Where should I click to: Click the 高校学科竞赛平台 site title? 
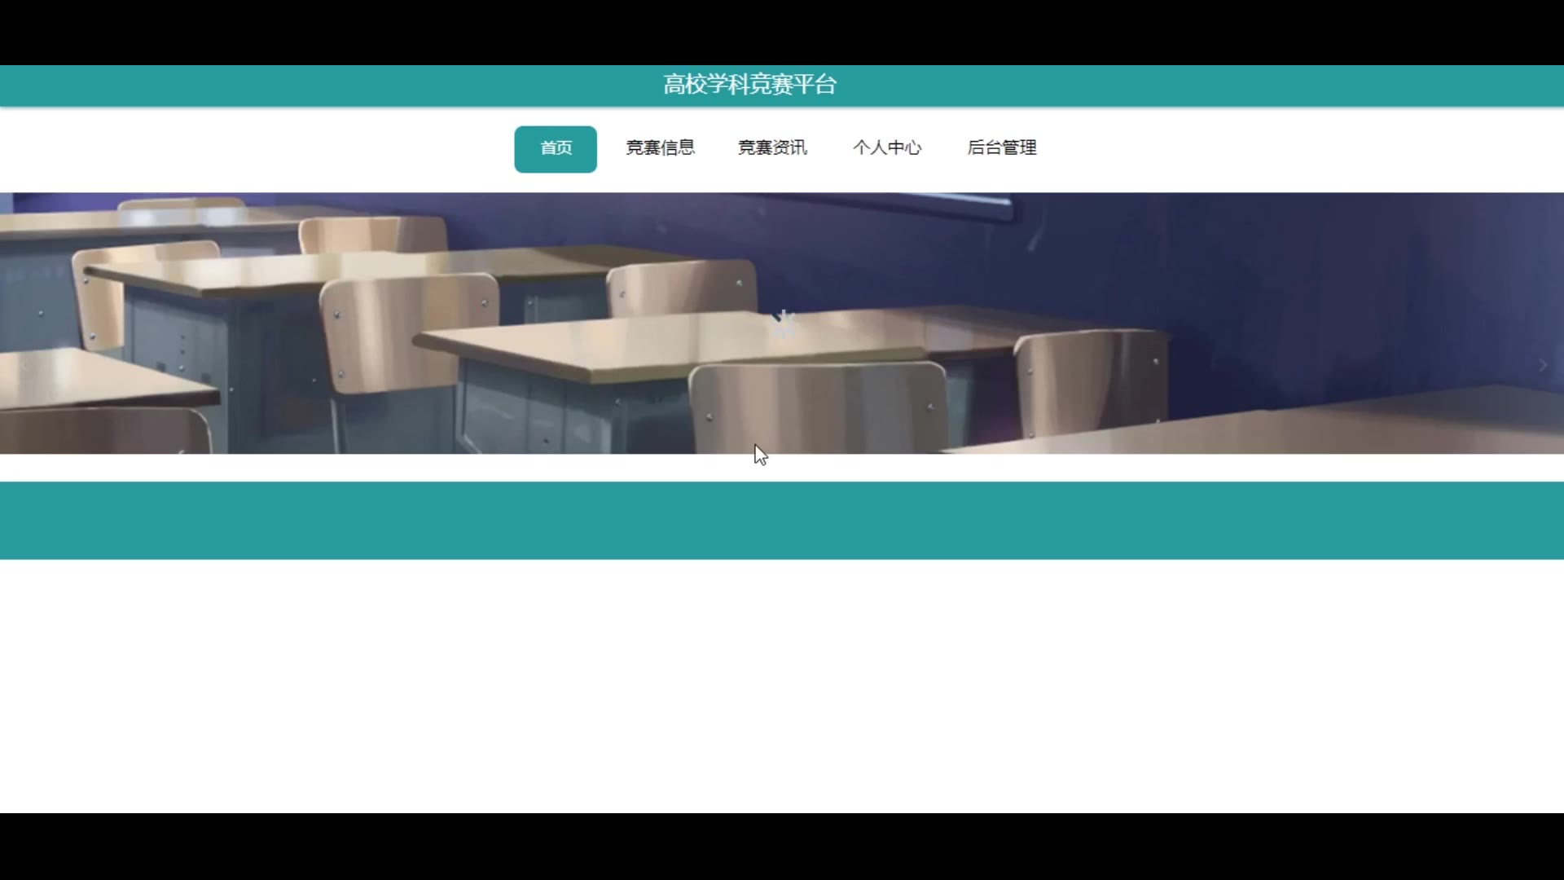pyautogui.click(x=749, y=85)
